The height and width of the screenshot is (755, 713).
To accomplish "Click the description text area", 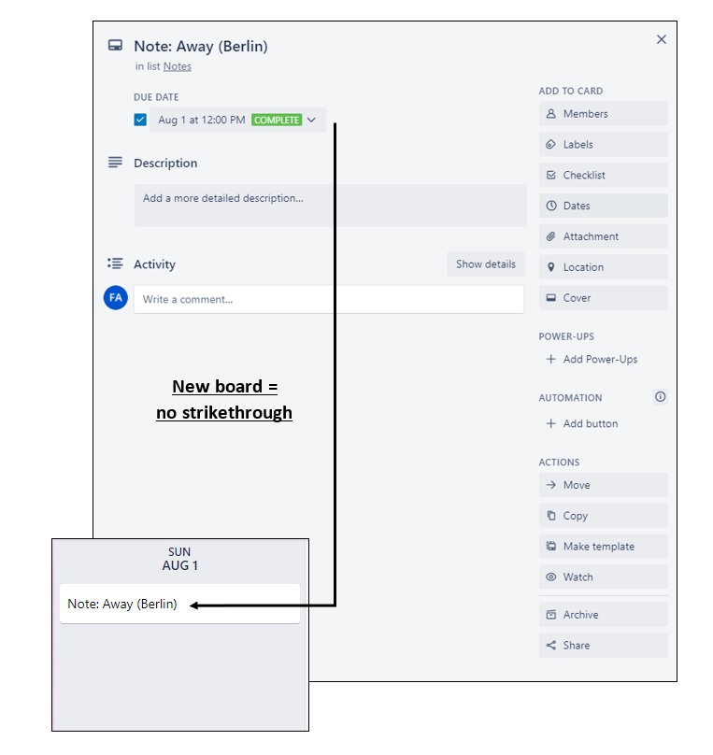I will point(330,206).
